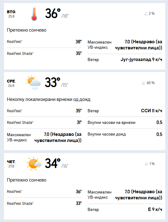Open the ЧЕТ. 27.8 day label
The width and height of the screenshot is (168, 222).
(x=11, y=164)
